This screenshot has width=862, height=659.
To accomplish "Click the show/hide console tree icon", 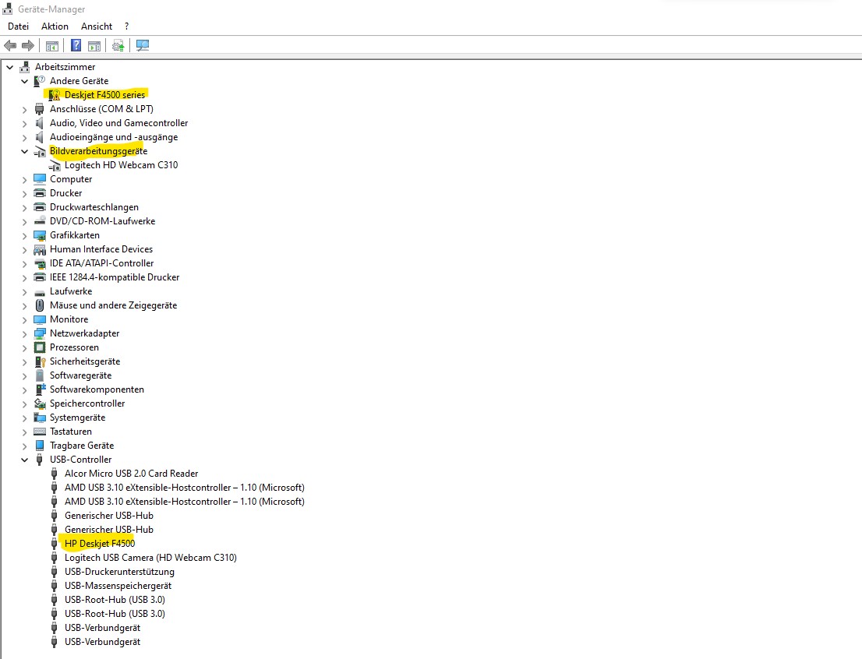I will pos(52,46).
